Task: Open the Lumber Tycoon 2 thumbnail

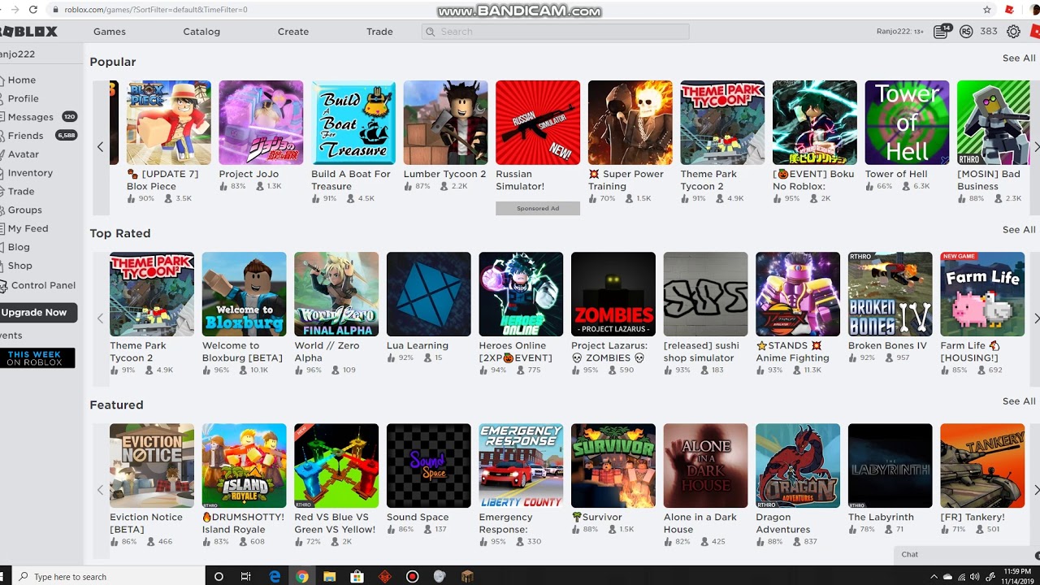Action: click(445, 123)
